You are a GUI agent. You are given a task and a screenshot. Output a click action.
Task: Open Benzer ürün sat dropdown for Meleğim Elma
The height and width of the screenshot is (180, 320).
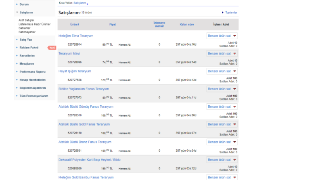(x=222, y=36)
